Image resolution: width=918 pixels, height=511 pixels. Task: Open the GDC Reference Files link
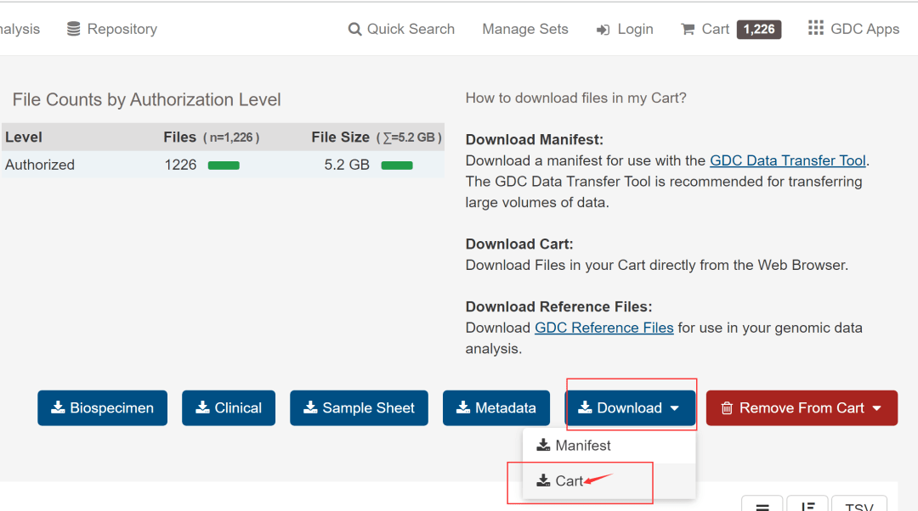(603, 328)
